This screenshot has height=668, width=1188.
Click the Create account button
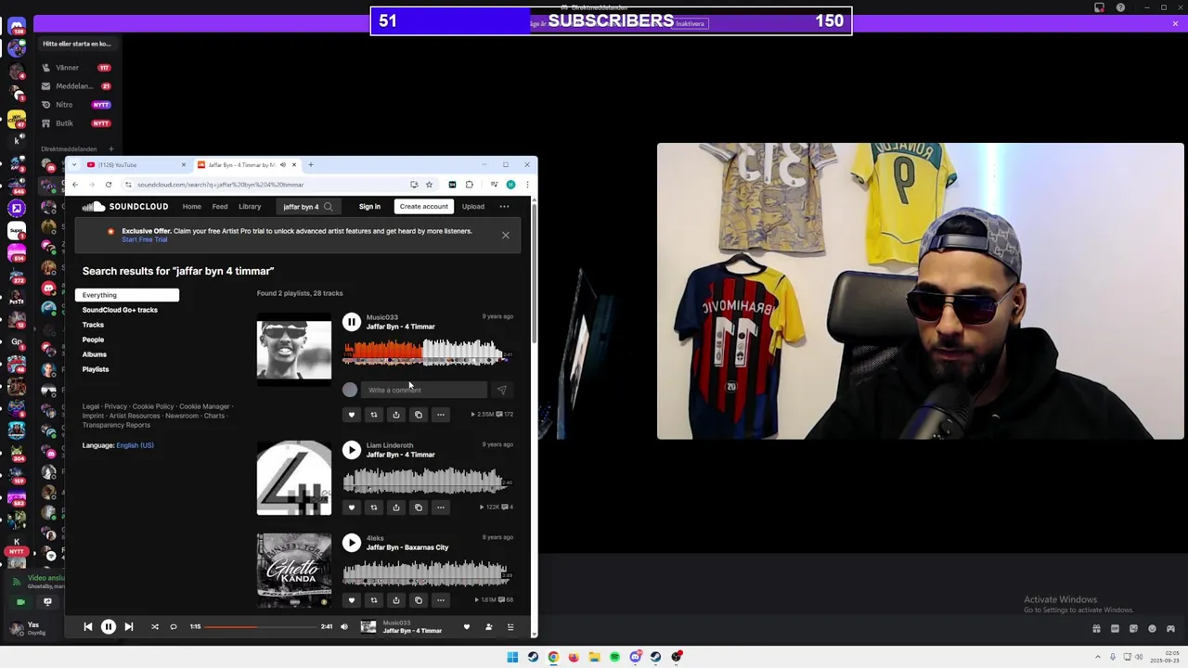click(x=423, y=207)
